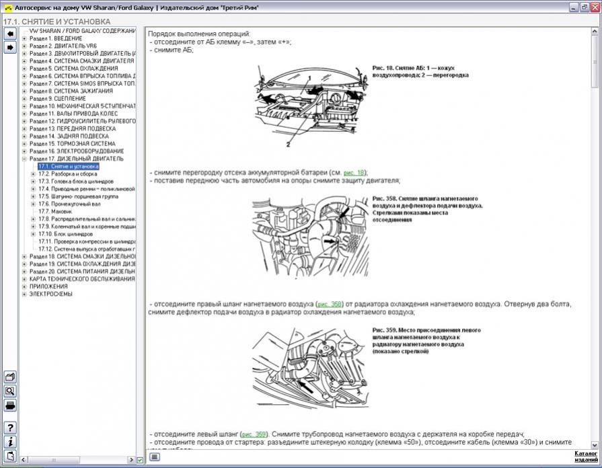Print the page using the printer icon
Screen dimensions: 602x468
pos(10,405)
